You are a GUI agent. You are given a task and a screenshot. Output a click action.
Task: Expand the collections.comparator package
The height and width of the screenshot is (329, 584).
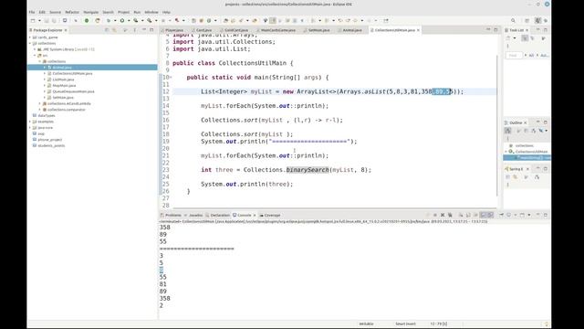(40, 110)
